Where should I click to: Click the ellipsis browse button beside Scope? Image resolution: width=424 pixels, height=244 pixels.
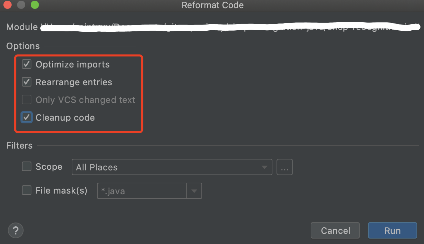[285, 167]
